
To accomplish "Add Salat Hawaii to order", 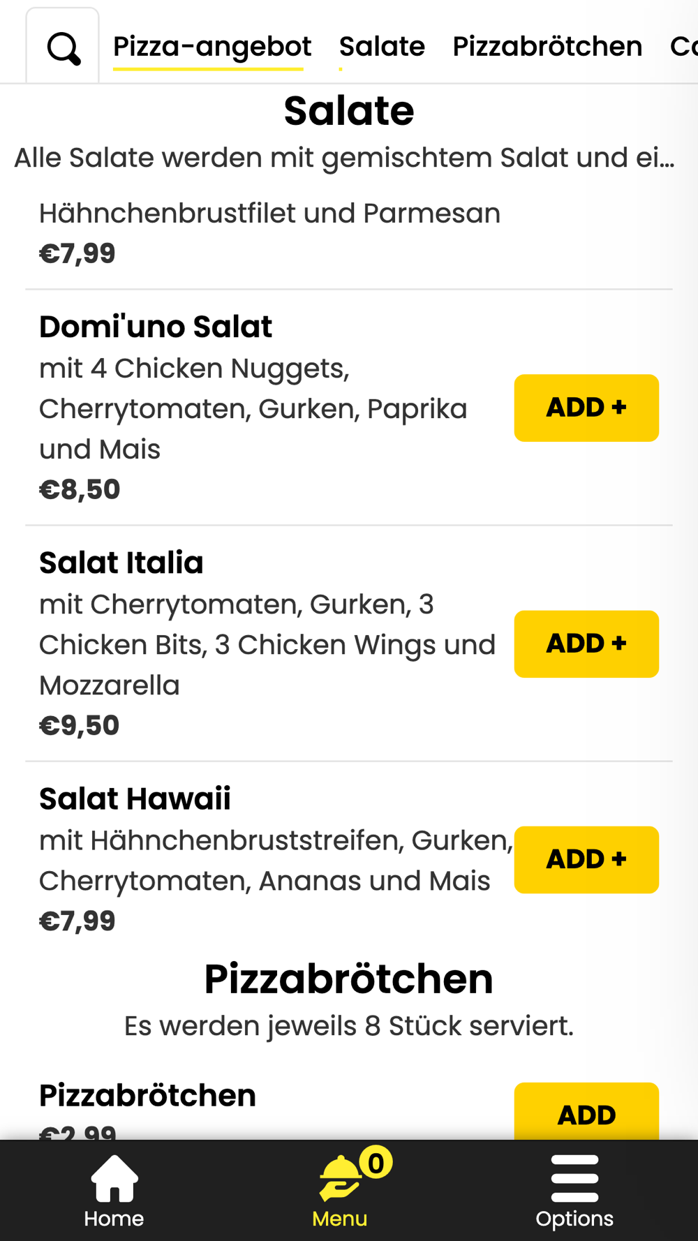I will (x=586, y=859).
